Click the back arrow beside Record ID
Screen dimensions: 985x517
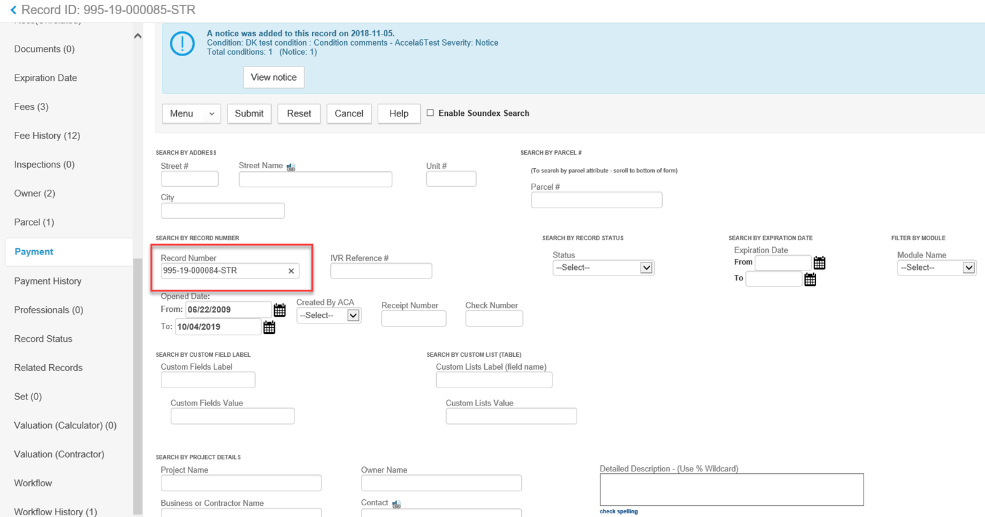point(13,10)
